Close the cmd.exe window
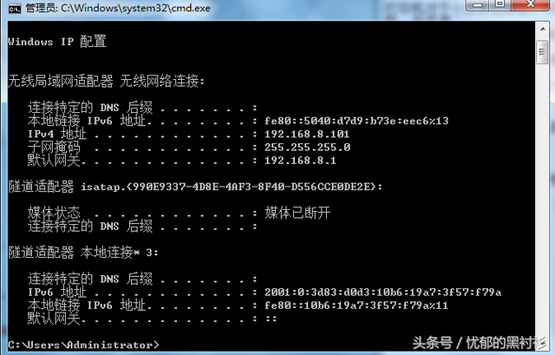 click(x=531, y=4)
